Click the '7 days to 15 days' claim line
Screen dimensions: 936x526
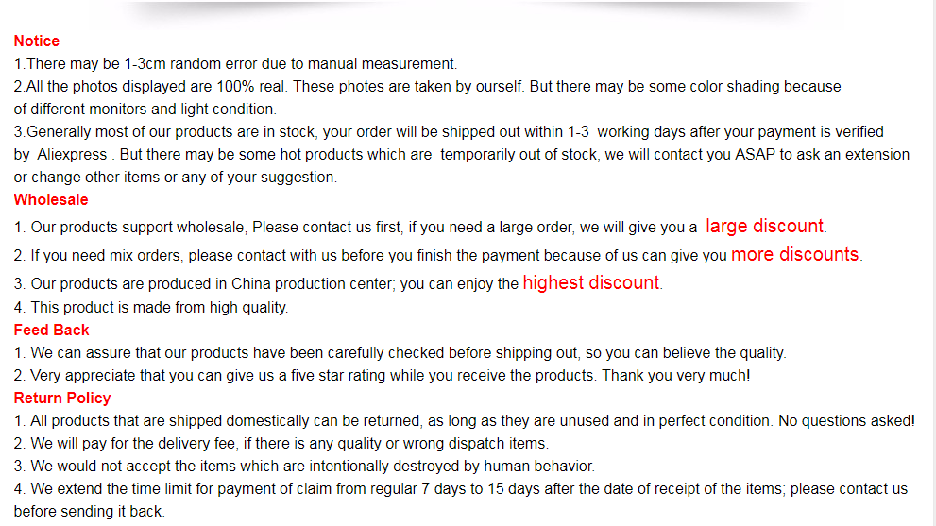click(461, 489)
